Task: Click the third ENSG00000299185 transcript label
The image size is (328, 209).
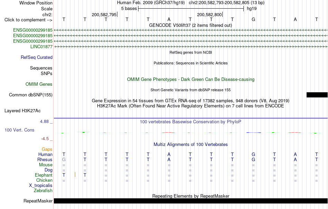Action: point(33,41)
